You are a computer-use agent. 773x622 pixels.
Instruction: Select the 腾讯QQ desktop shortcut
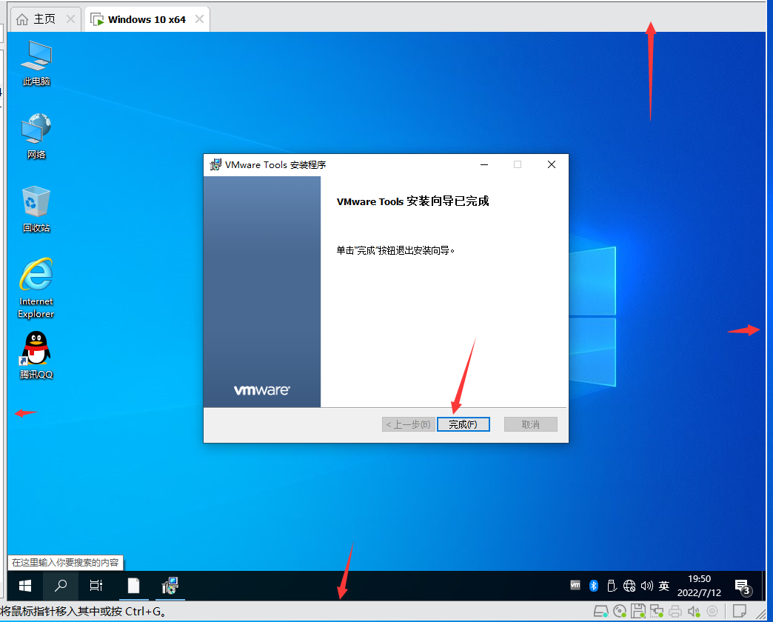pyautogui.click(x=36, y=355)
